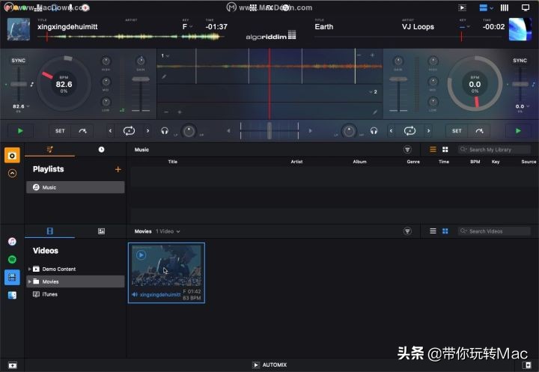
Task: Open the deck layout selector
Action: [486, 7]
